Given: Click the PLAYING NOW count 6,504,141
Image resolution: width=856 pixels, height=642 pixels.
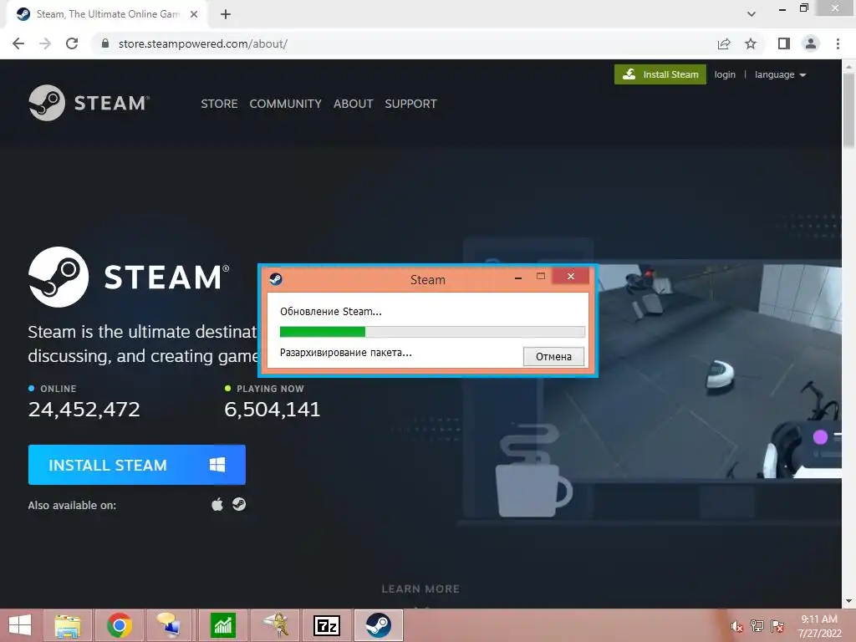Looking at the screenshot, I should pyautogui.click(x=273, y=410).
